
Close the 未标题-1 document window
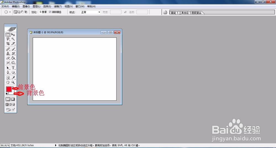pyautogui.click(x=117, y=32)
